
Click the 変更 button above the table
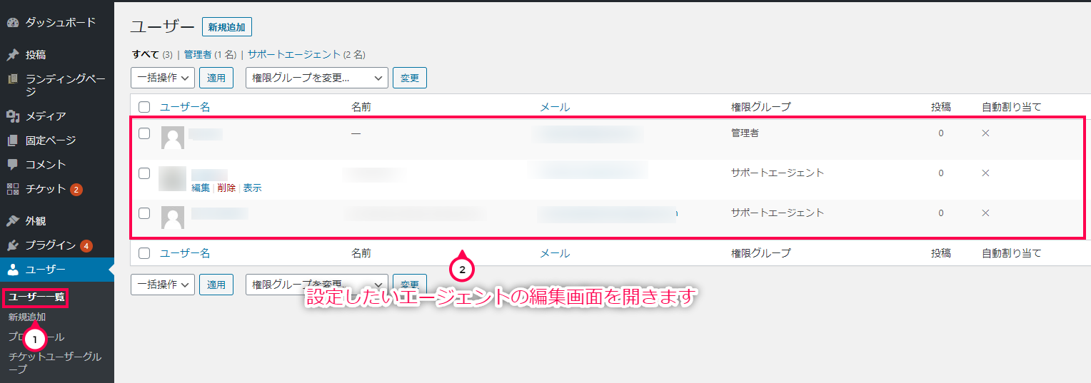pos(410,78)
